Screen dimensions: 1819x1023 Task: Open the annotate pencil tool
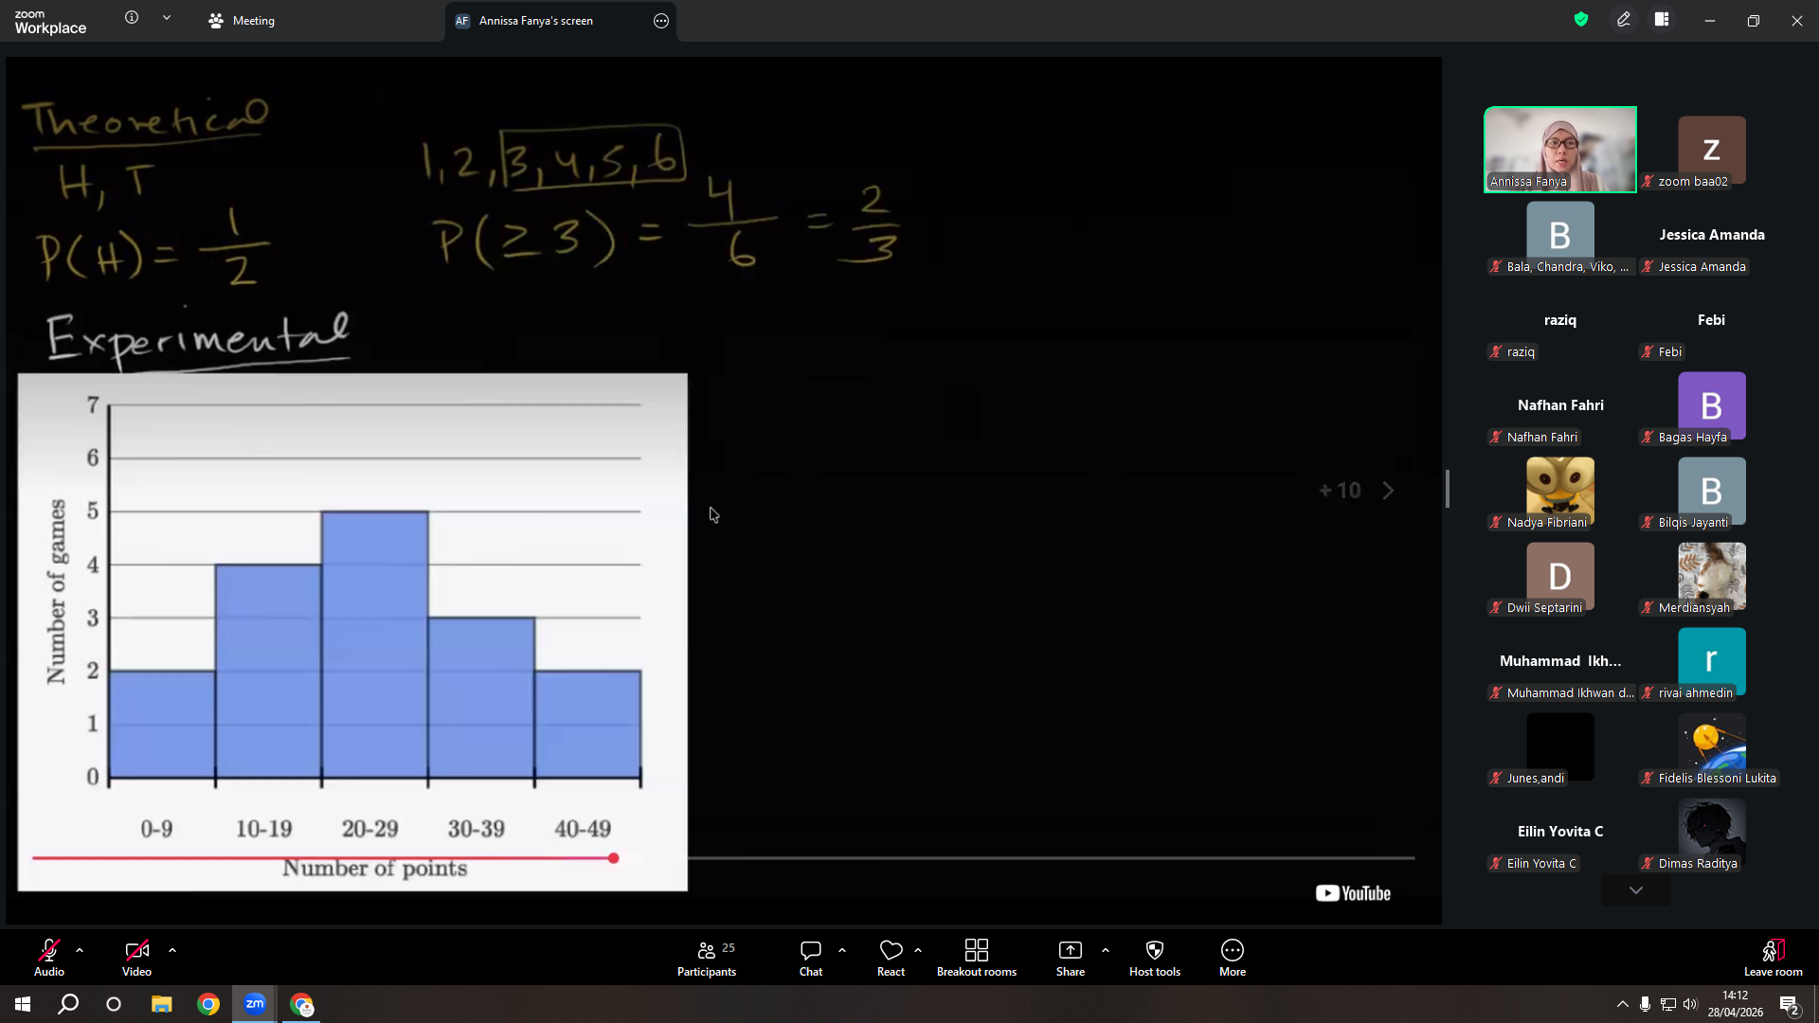[1624, 19]
